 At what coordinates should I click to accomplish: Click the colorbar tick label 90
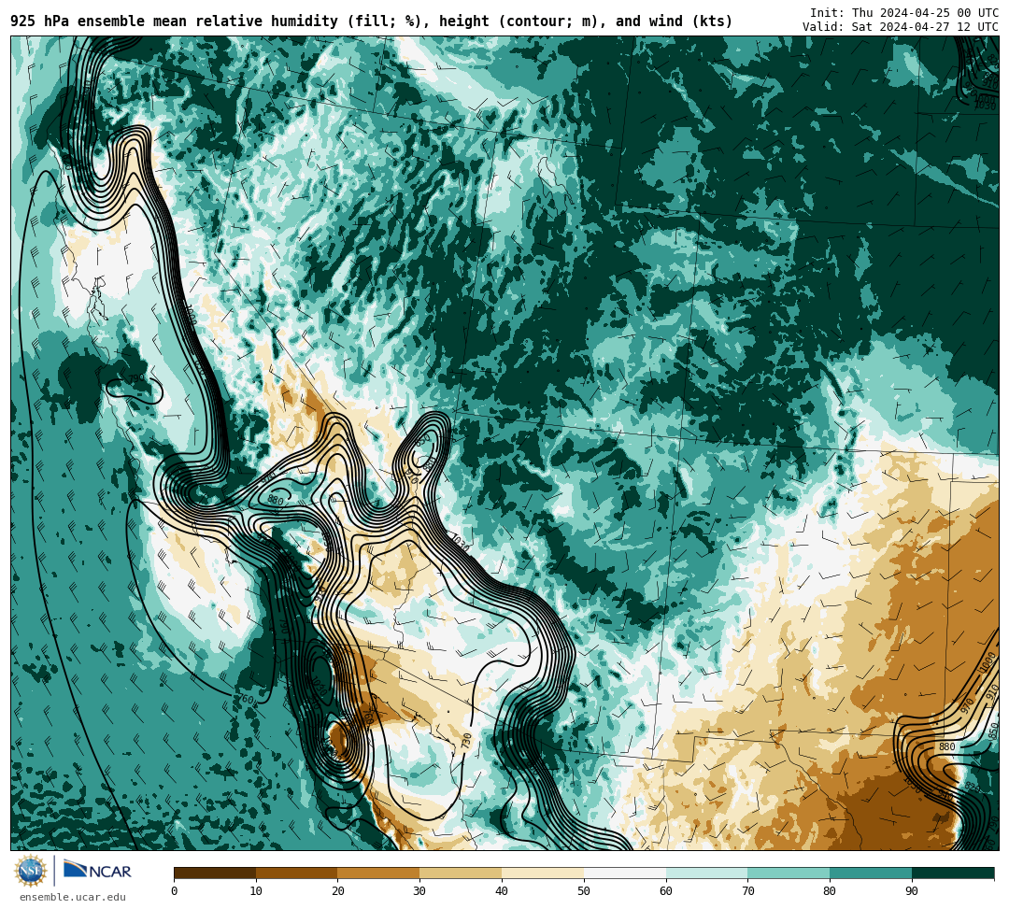click(x=912, y=891)
